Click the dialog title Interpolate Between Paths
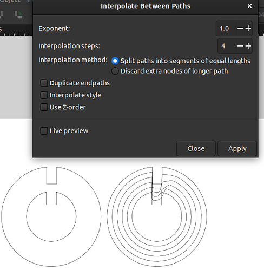The width and height of the screenshot is (264, 270). [146, 6]
